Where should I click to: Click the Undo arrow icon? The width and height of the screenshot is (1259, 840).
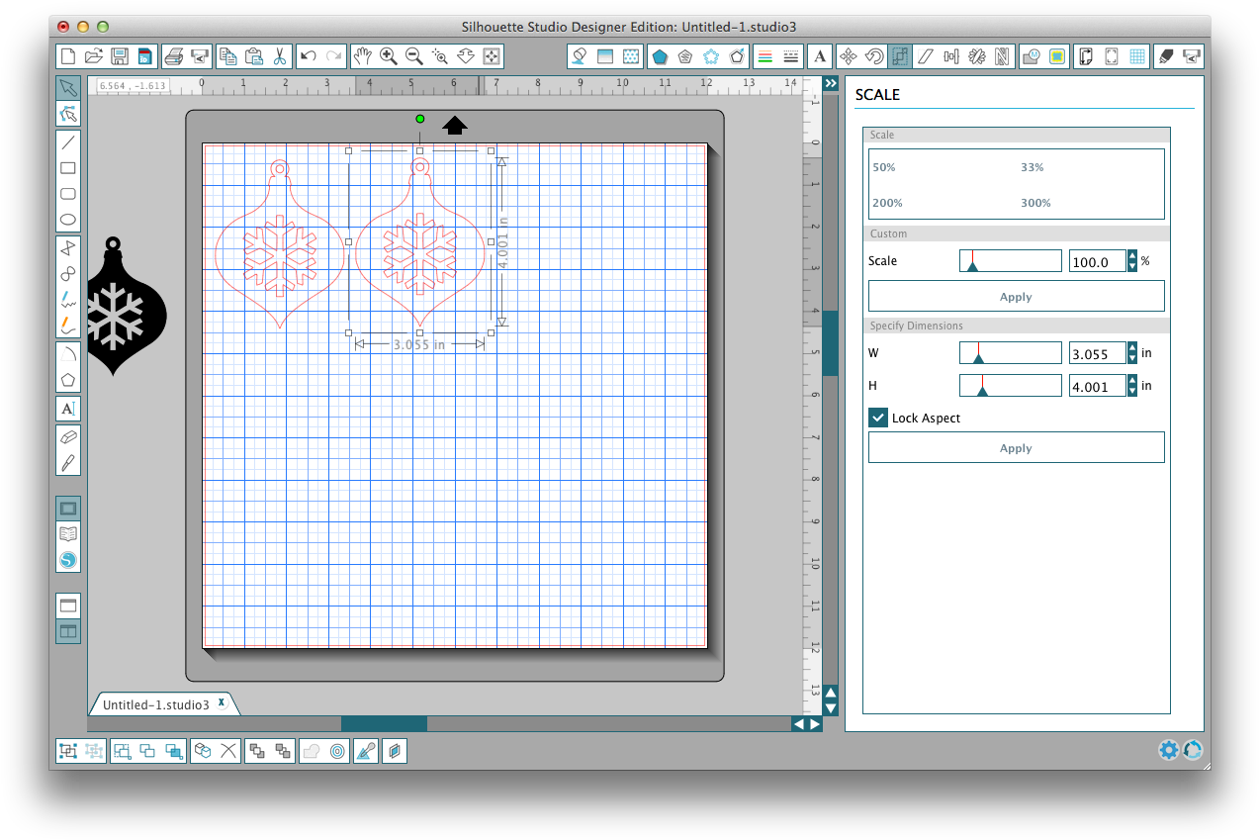(x=309, y=56)
